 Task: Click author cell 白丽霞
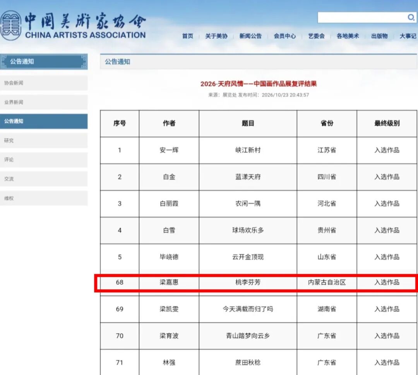click(169, 204)
